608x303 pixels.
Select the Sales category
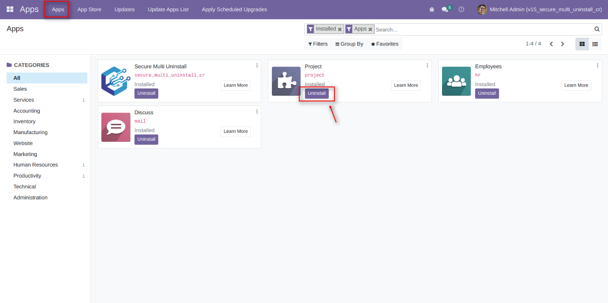tap(47, 89)
